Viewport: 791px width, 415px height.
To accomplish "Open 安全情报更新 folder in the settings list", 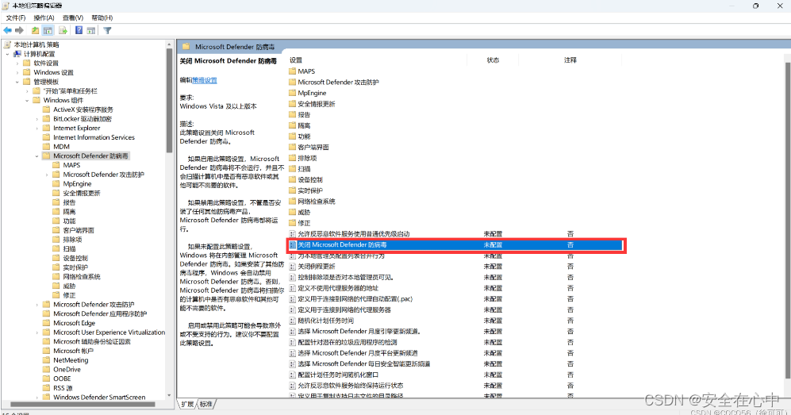I will (317, 104).
